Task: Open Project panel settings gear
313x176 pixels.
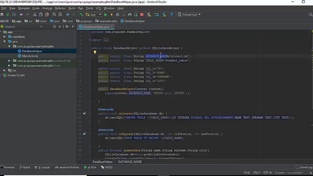Action: (x=67, y=26)
